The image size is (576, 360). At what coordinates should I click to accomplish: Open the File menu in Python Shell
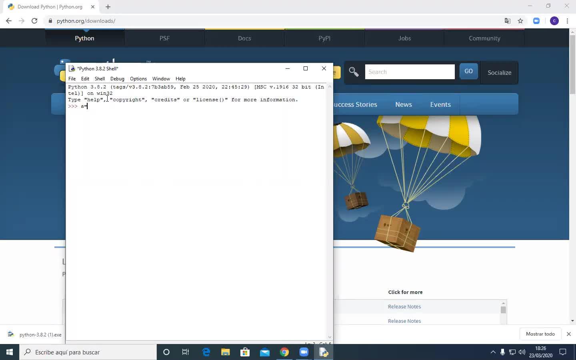coord(72,79)
